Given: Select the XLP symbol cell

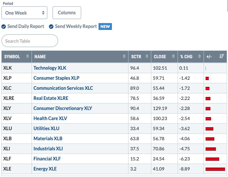Looking at the screenshot, I should [x=17, y=78].
